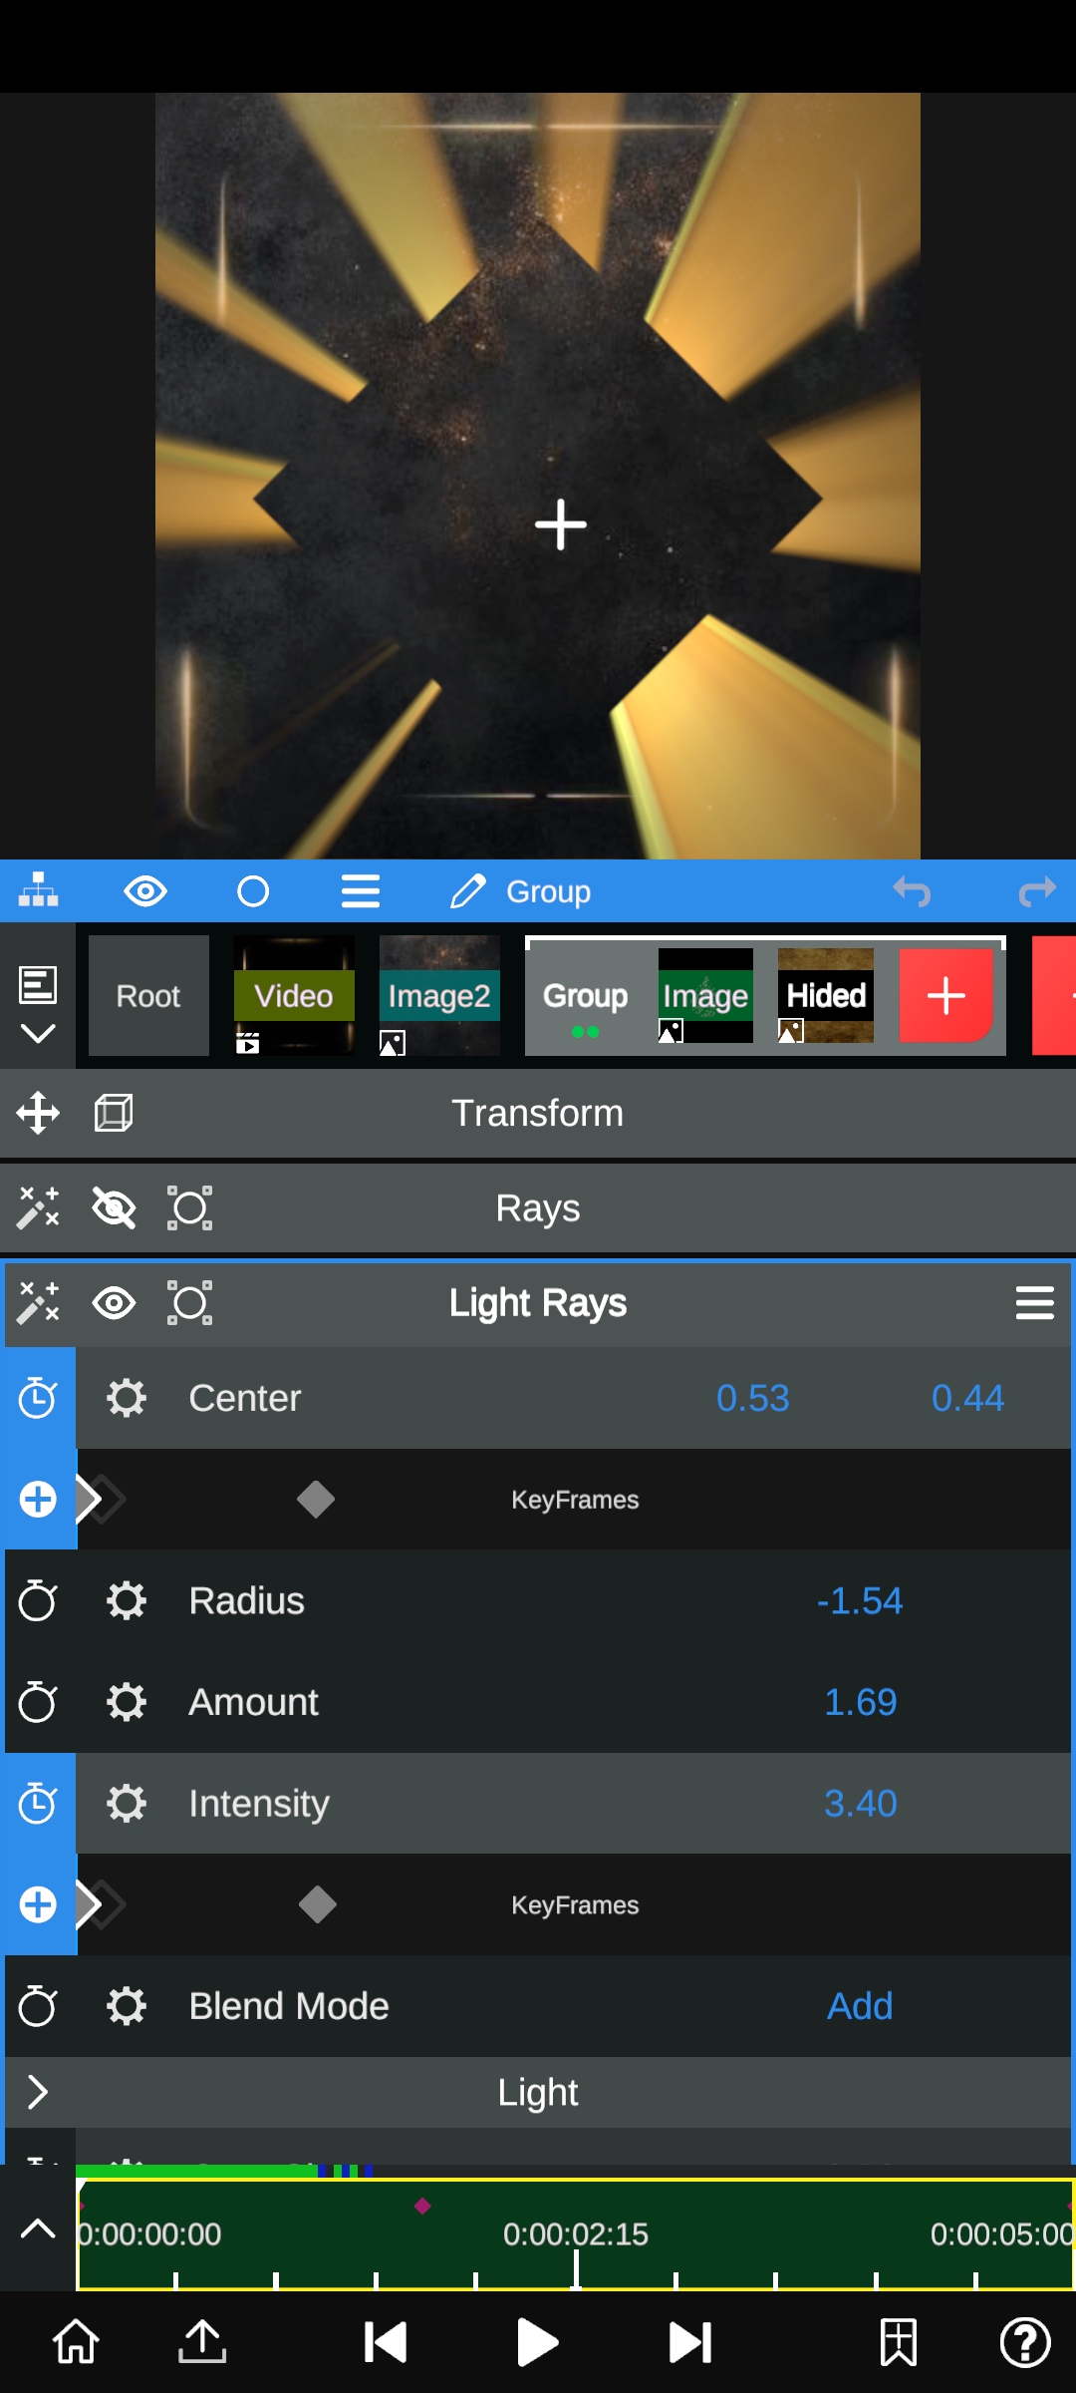The image size is (1076, 2393).
Task: Toggle the Radius animation stopwatch
Action: coord(38,1600)
